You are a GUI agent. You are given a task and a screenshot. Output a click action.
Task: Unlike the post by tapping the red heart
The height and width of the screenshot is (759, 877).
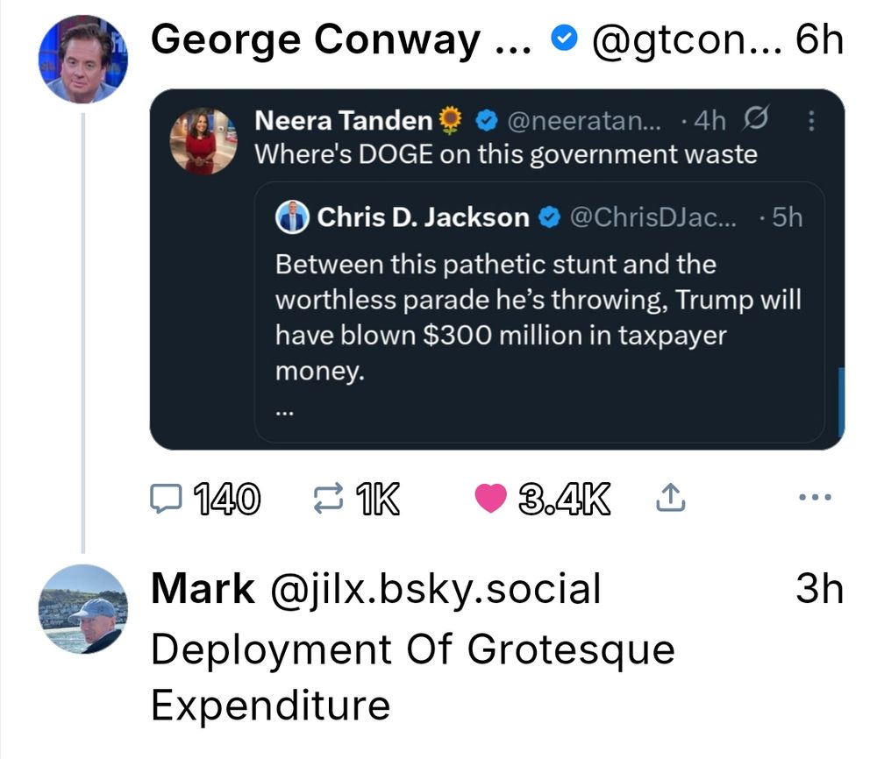tap(491, 497)
